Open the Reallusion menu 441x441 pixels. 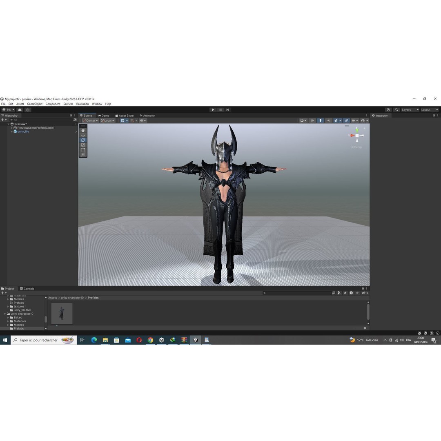(82, 104)
